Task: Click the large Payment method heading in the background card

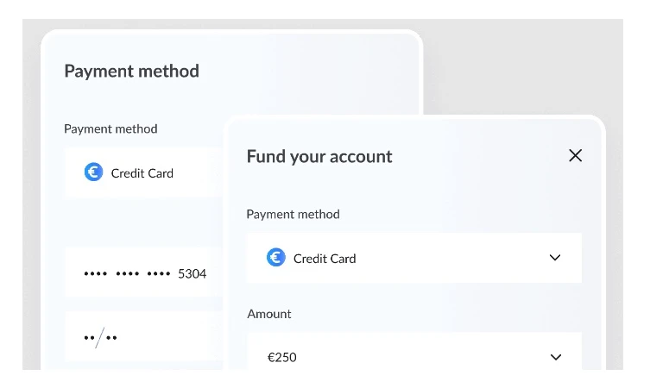Action: (131, 72)
